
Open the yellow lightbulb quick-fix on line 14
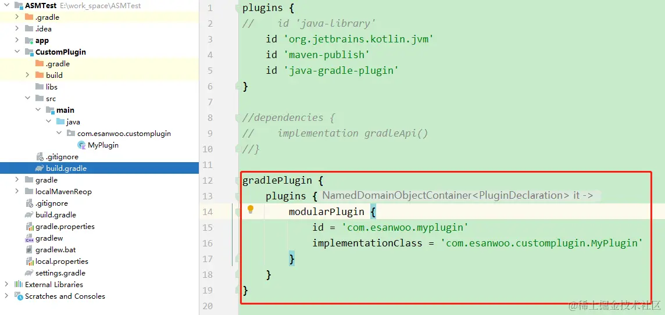[251, 209]
